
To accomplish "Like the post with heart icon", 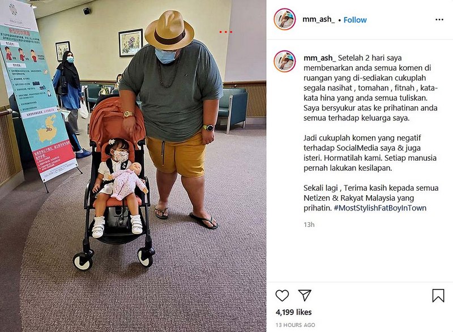I will tap(282, 295).
